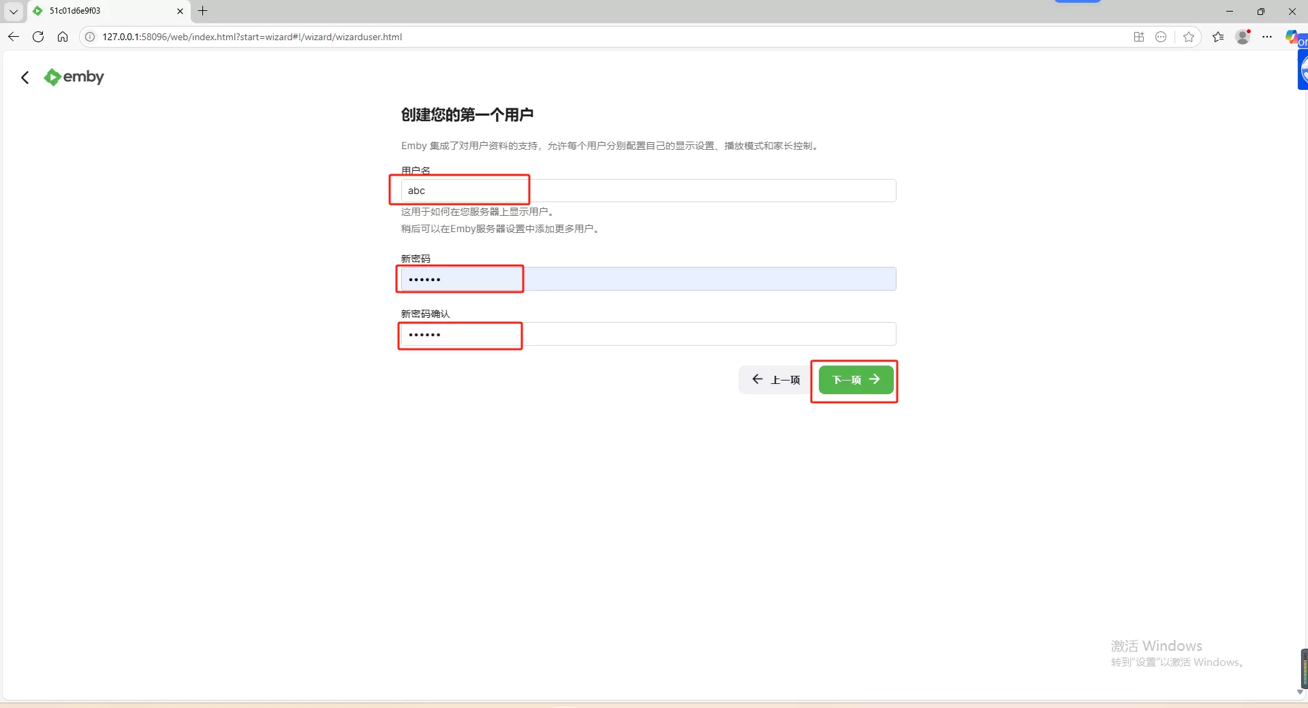
Task: Go to the browser home page
Action: pyautogui.click(x=63, y=37)
